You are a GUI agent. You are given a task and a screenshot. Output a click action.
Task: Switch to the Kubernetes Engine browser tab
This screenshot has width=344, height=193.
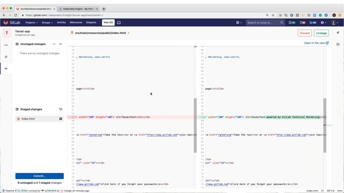(x=78, y=9)
